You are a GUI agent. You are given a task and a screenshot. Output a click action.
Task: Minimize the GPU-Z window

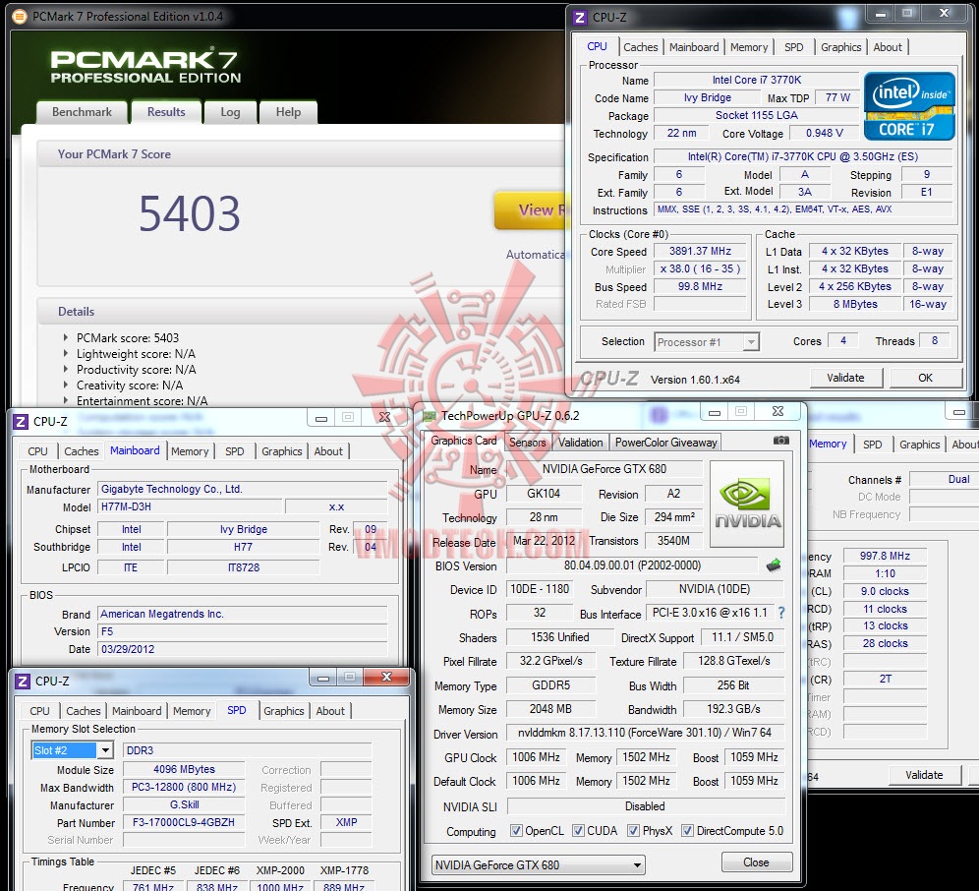coord(715,412)
